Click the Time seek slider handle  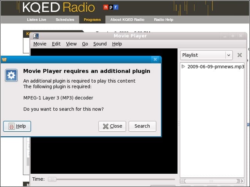52,179
